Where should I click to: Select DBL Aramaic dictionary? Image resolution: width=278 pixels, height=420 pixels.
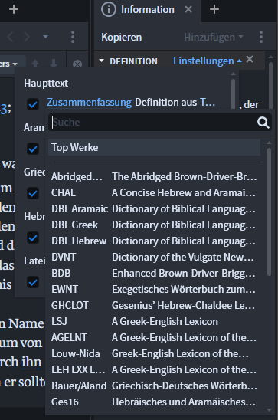click(154, 209)
